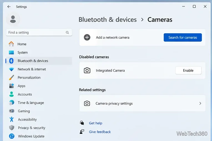Screen dimensions: 212x141
Task: Click the Integrated Camera icon
Action: click(87, 70)
